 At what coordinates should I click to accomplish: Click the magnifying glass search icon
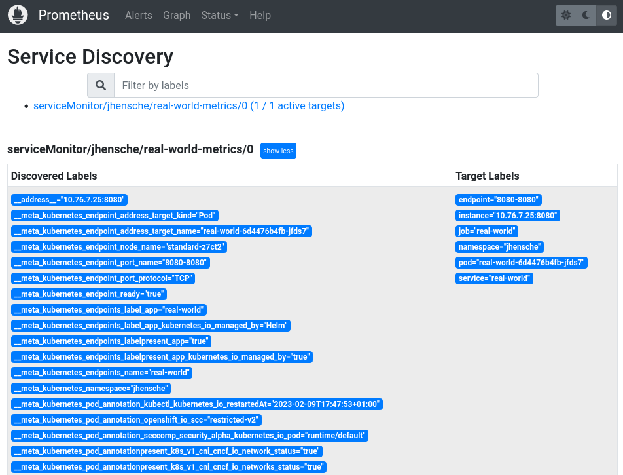[101, 85]
